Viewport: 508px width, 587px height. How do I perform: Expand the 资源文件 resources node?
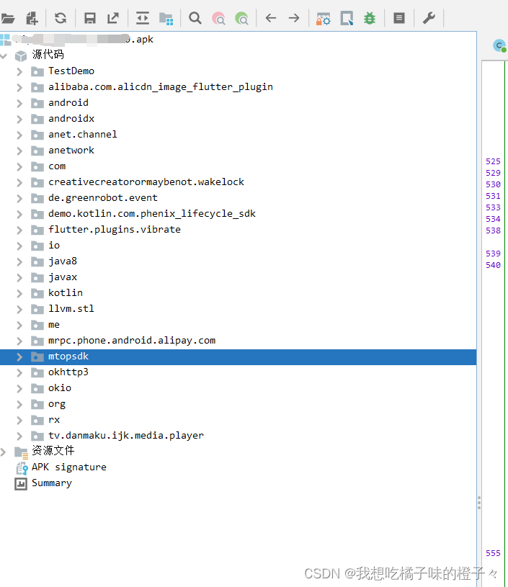pyautogui.click(x=4, y=452)
